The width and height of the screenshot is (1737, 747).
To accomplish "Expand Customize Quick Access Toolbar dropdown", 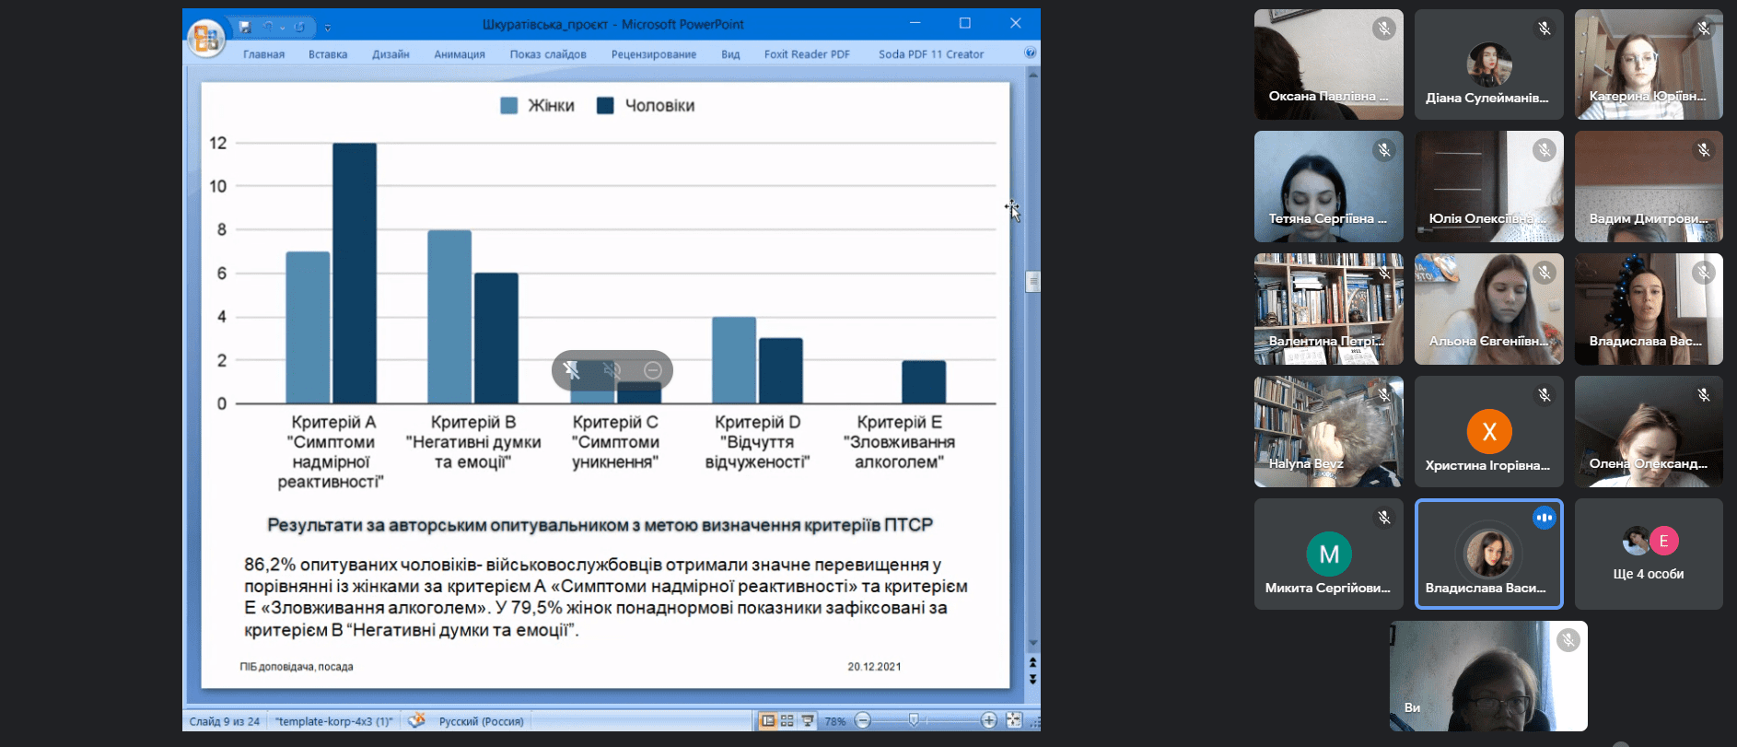I will coord(328,28).
